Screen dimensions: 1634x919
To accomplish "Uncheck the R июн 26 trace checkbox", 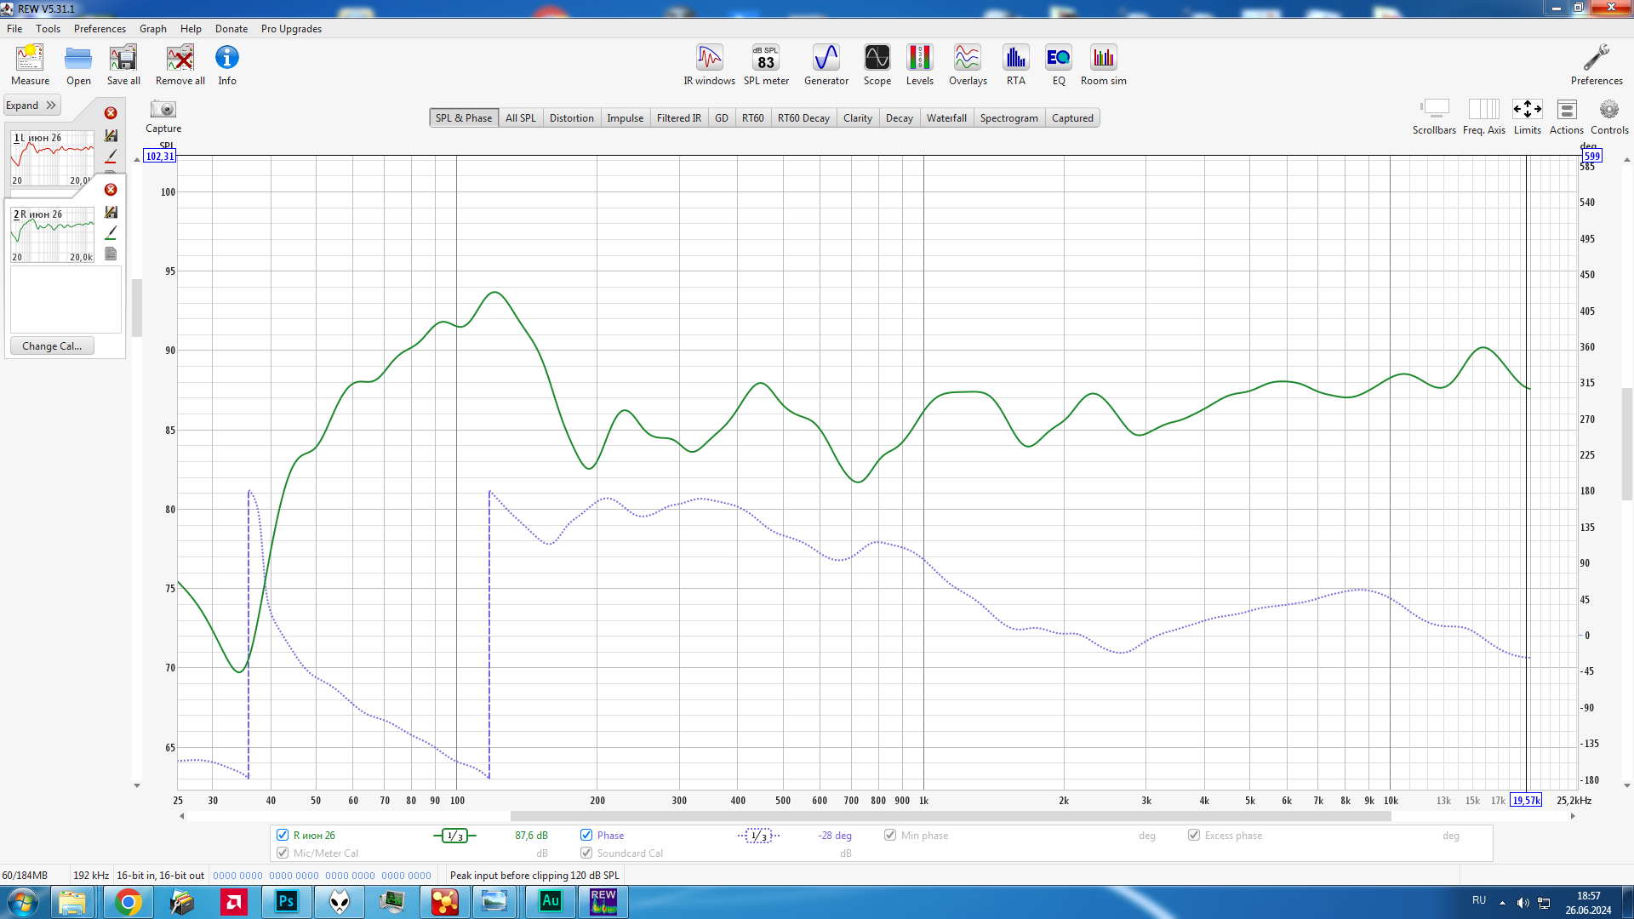I will point(283,835).
